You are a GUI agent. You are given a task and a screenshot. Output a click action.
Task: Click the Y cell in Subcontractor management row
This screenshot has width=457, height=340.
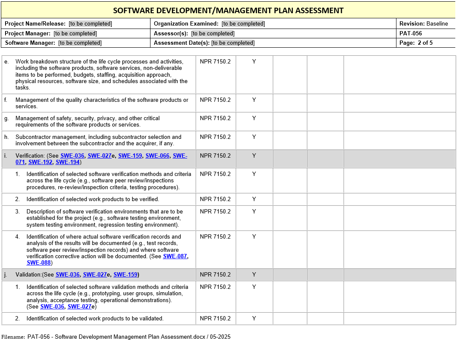254,137
